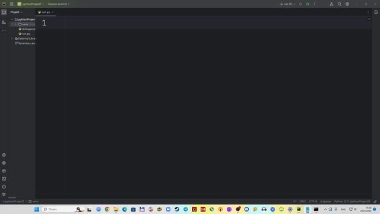
Task: Open the editor tabs options menu
Action: (368, 12)
